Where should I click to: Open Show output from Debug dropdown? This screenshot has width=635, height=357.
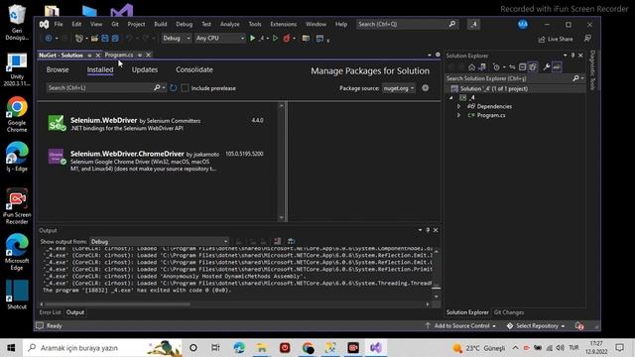(159, 242)
